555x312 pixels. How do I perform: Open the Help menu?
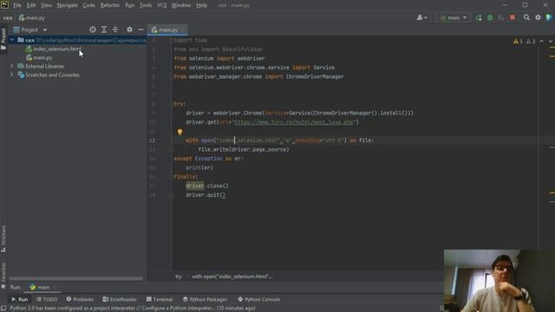point(201,5)
